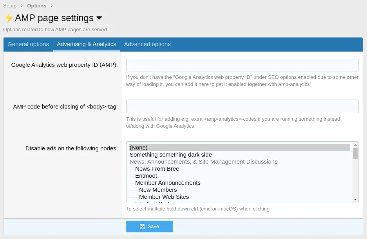
Task: Select the Advertising & Analytics tab
Action: tap(87, 44)
